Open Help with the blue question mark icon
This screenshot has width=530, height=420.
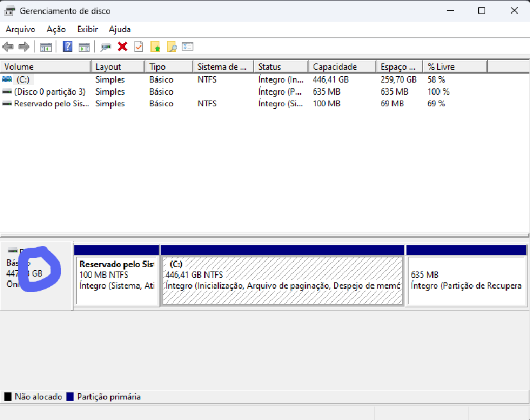point(68,46)
